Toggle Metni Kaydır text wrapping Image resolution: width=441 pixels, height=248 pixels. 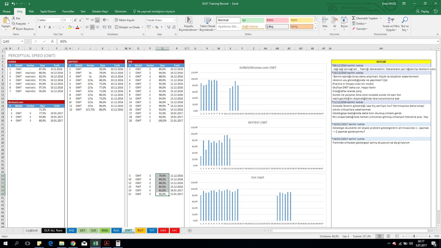point(125,20)
